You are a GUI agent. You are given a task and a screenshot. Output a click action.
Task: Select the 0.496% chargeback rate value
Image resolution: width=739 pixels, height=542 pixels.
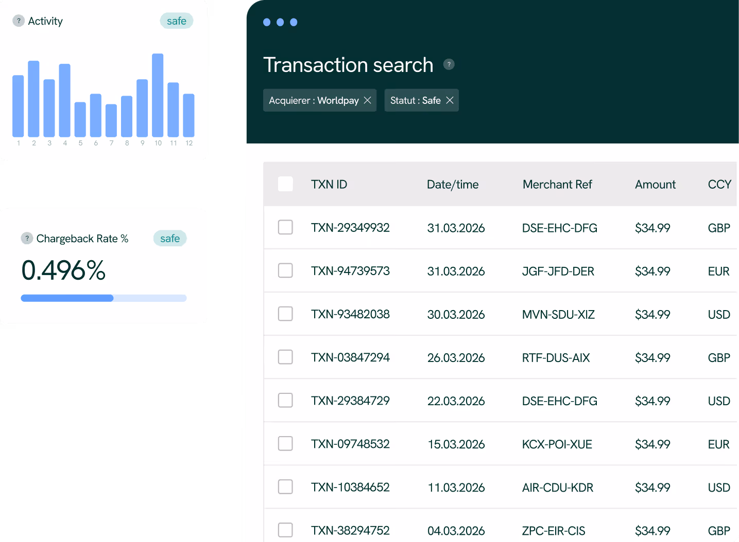click(x=63, y=270)
